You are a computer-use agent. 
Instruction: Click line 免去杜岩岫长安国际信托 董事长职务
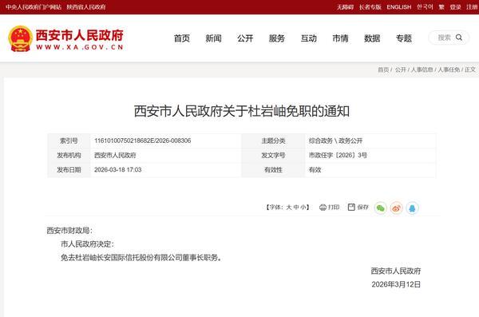point(141,258)
